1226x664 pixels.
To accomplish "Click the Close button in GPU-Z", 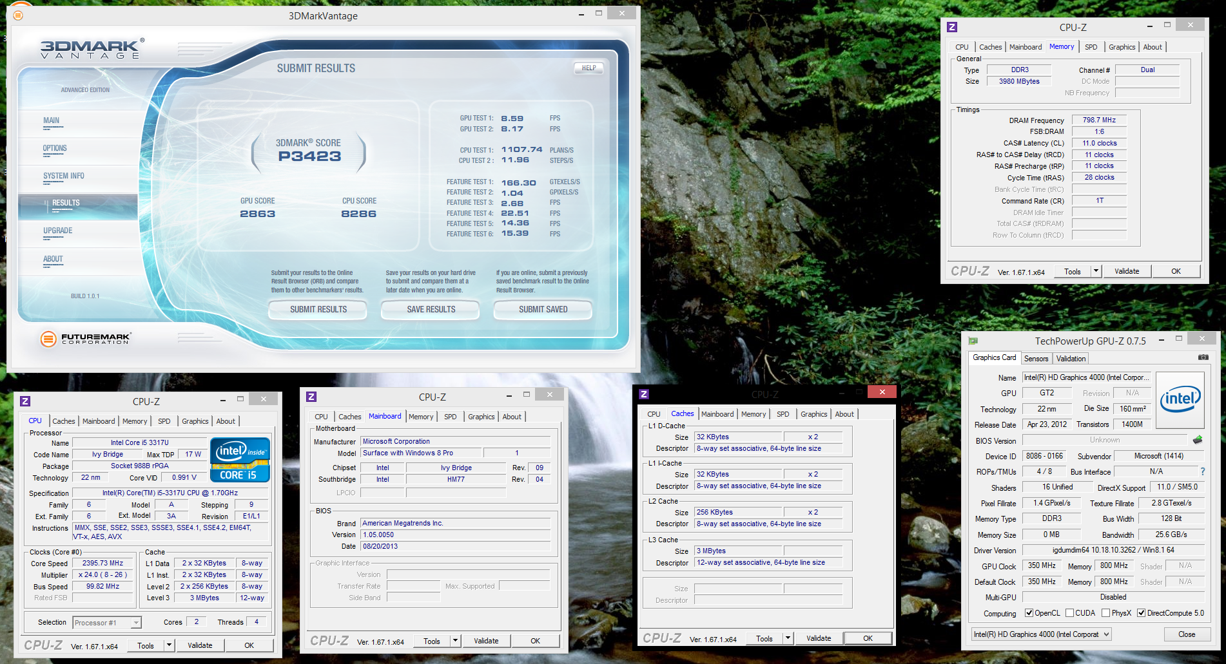I will click(1187, 634).
